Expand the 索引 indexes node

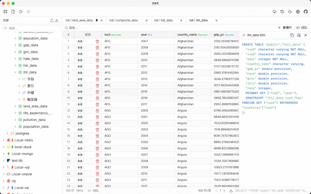click(19, 86)
